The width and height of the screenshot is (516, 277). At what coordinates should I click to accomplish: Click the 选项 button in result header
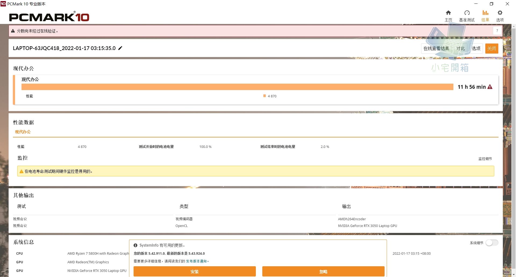pos(476,48)
